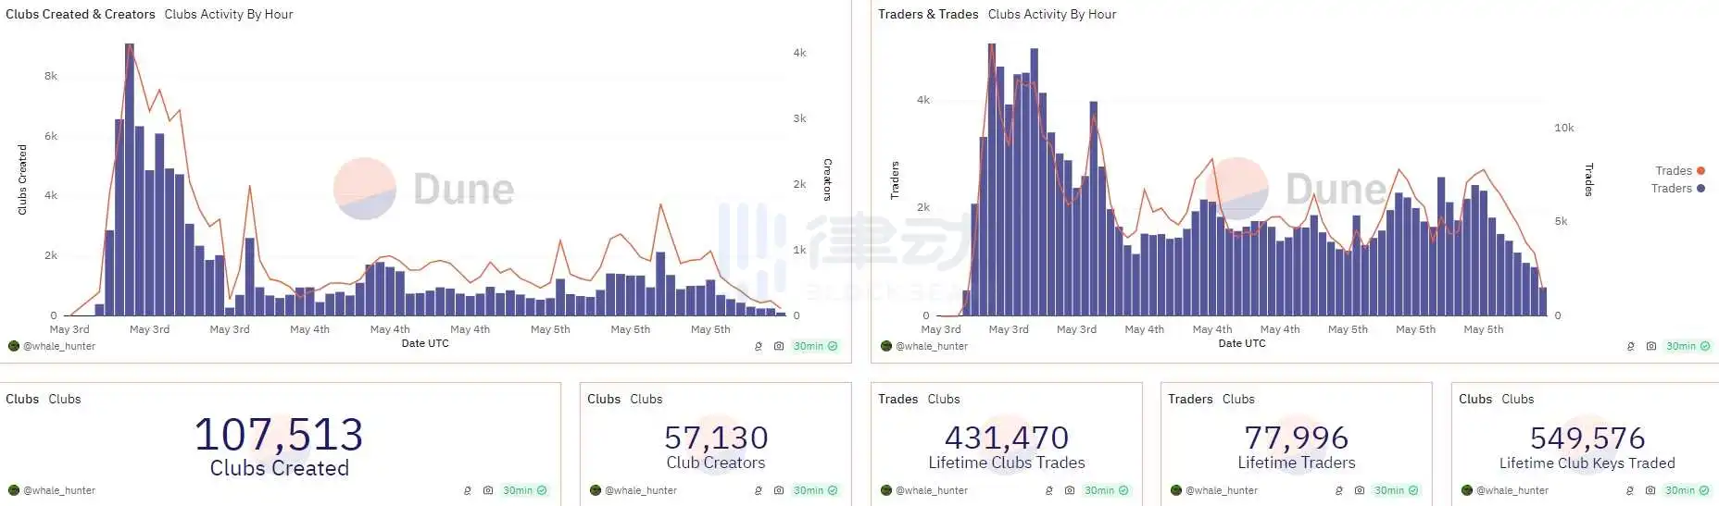Click the 431,470 Lifetime Clubs Trades counter

(1007, 438)
